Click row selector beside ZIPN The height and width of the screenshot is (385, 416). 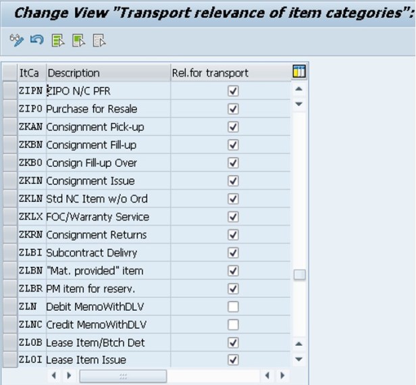click(9, 91)
